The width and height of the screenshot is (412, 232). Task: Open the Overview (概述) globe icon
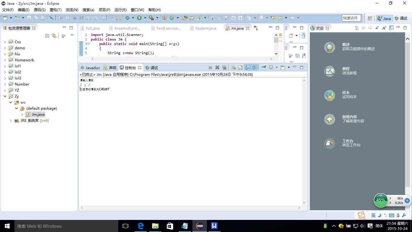tap(330, 47)
